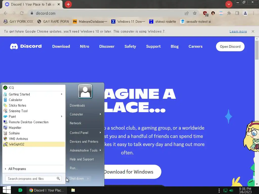The width and height of the screenshot is (259, 194).
Task: Open the uBlock Origin extension icon
Action: [x=205, y=13]
